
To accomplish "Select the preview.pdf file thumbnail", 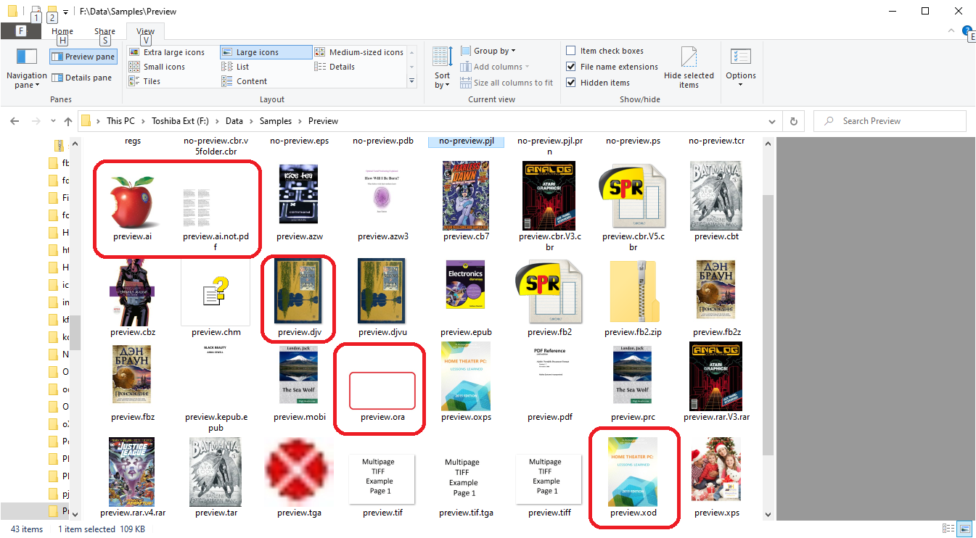I will (549, 375).
